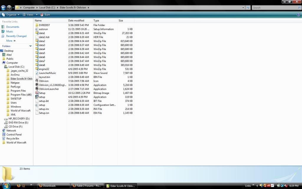Click the Network icon in folder tree
Image resolution: width=302 pixels, height=189 pixels.
4,131
